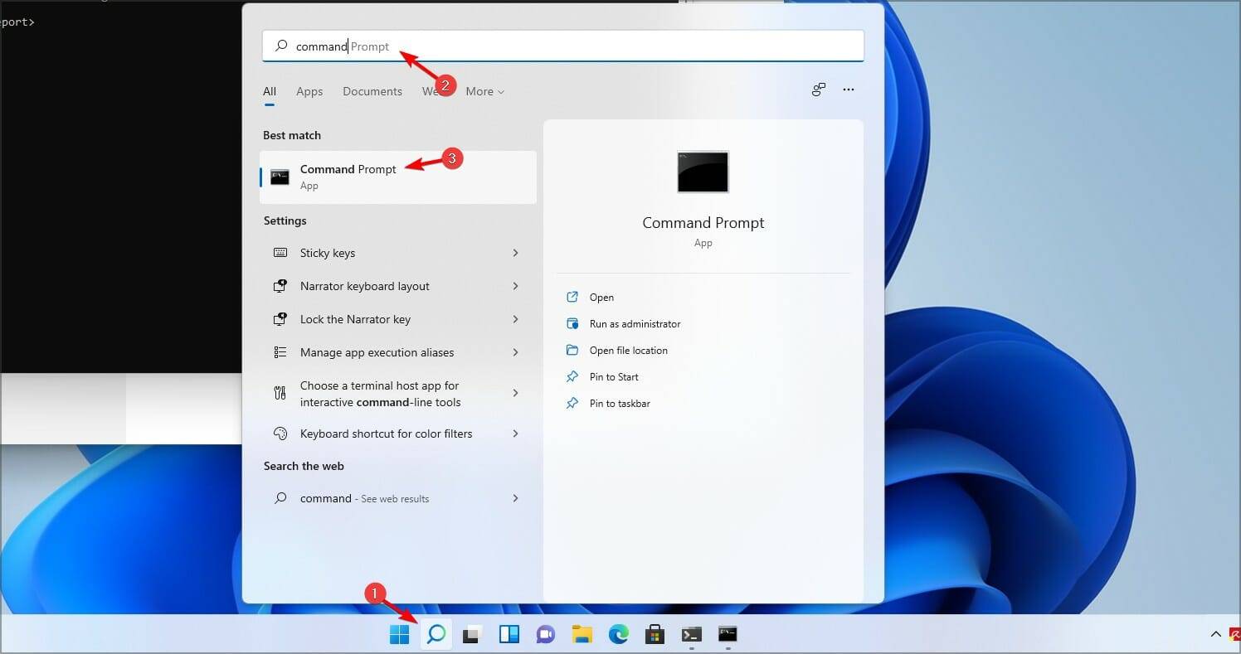This screenshot has height=654, width=1241.
Task: Switch to Windows Terminal taskbar icon
Action: coord(692,635)
